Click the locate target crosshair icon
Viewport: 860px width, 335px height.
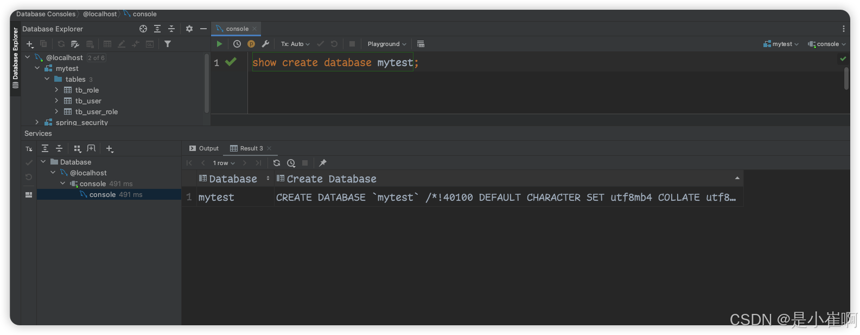coord(143,29)
